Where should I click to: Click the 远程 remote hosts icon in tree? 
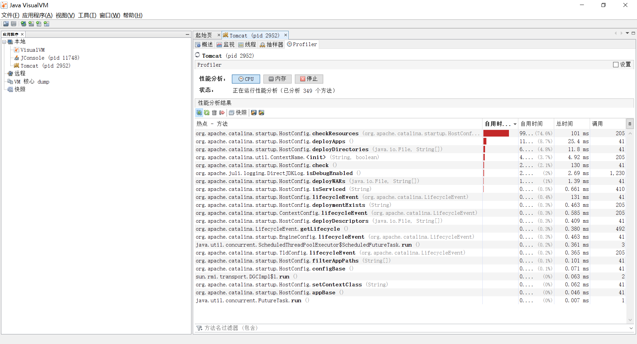(10, 74)
